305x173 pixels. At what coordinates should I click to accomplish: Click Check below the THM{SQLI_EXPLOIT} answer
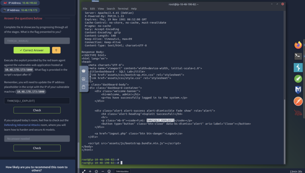[x=37, y=110]
